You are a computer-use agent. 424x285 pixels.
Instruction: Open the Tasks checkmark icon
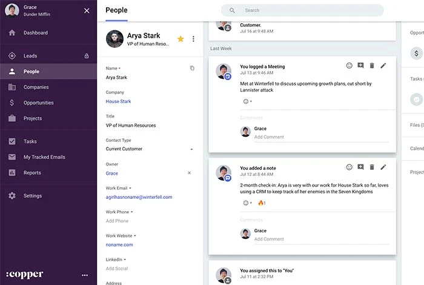pos(12,141)
